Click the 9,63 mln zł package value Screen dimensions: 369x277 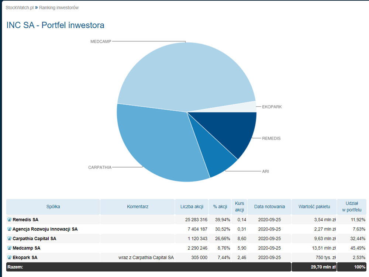(x=325, y=238)
